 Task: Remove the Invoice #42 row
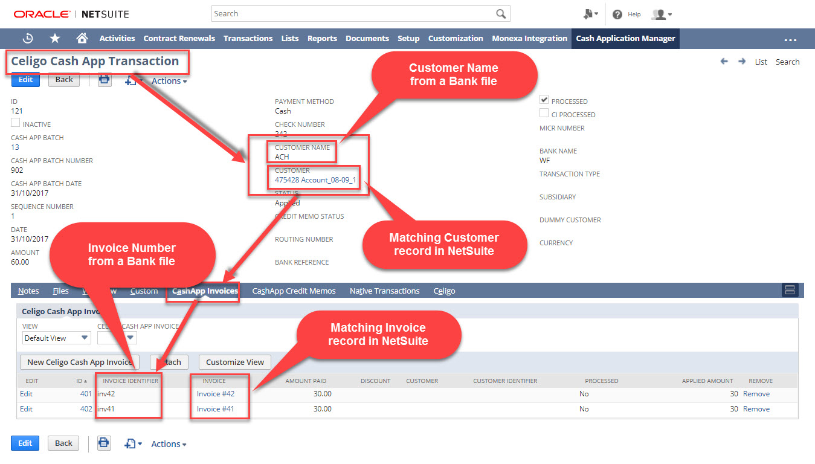756,393
